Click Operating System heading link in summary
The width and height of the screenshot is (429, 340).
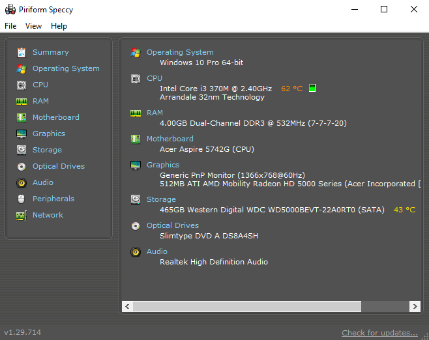point(180,52)
